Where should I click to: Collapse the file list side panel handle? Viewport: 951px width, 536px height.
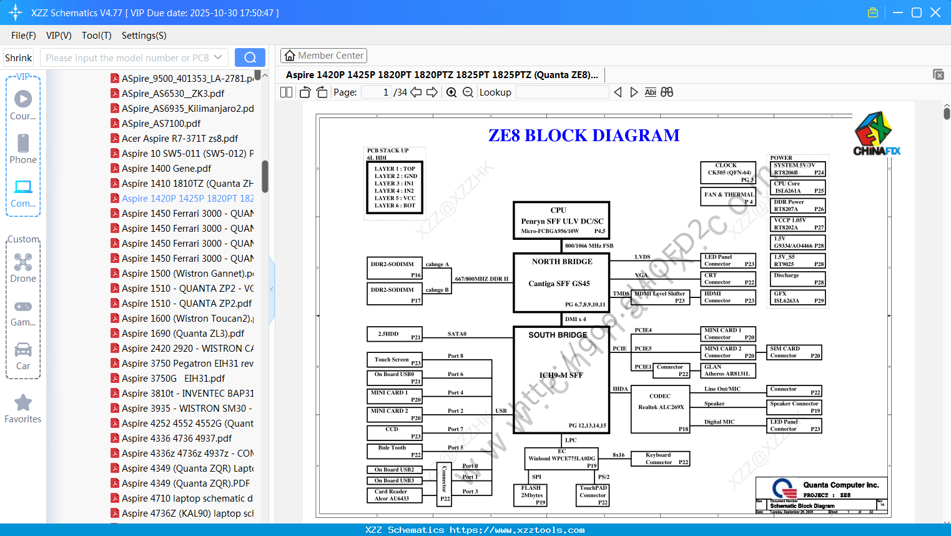(272, 289)
